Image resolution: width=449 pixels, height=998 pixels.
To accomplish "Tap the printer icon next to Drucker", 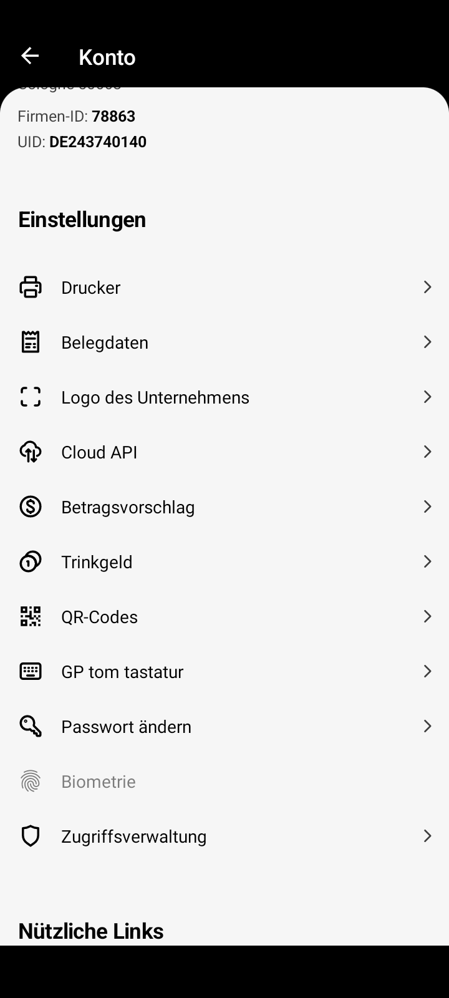I will click(31, 287).
